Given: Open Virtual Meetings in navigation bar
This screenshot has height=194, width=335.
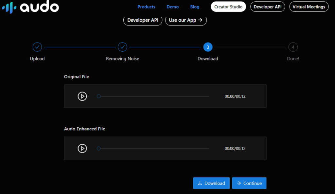Looking at the screenshot, I should [309, 7].
